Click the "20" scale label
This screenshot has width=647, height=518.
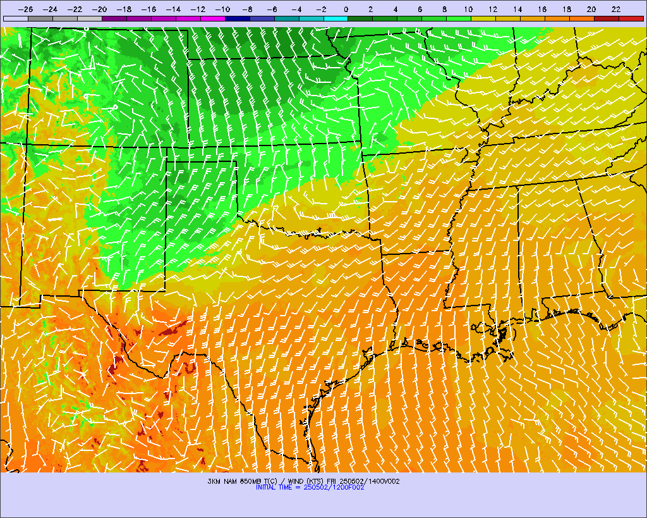pos(591,9)
